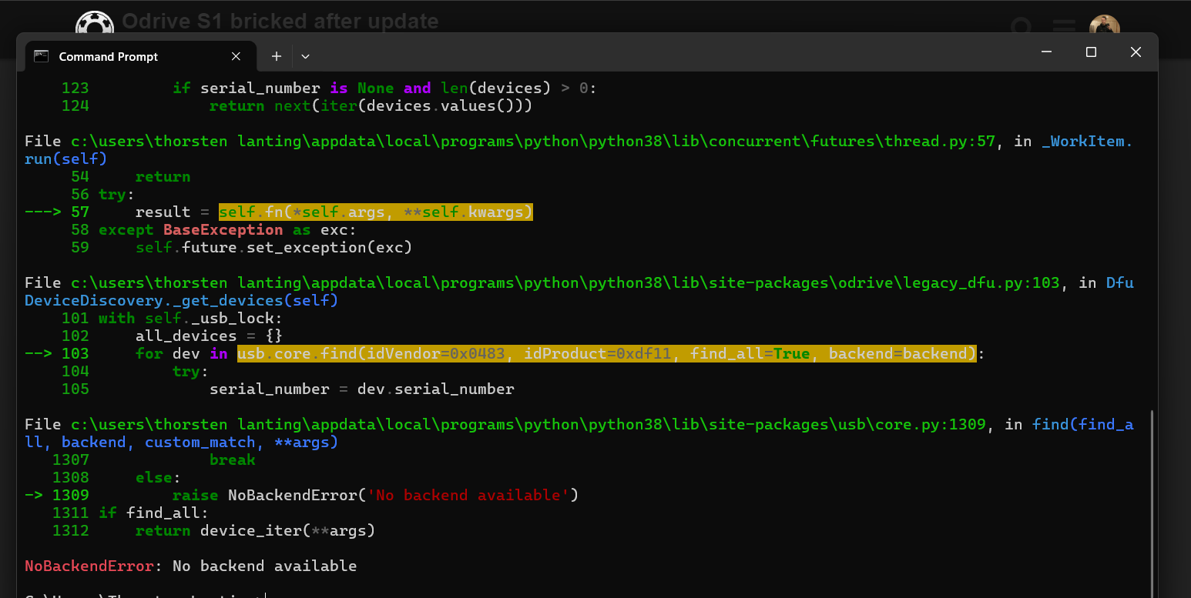Close the terminal window
Screen dimensions: 1191x598
coord(1136,52)
